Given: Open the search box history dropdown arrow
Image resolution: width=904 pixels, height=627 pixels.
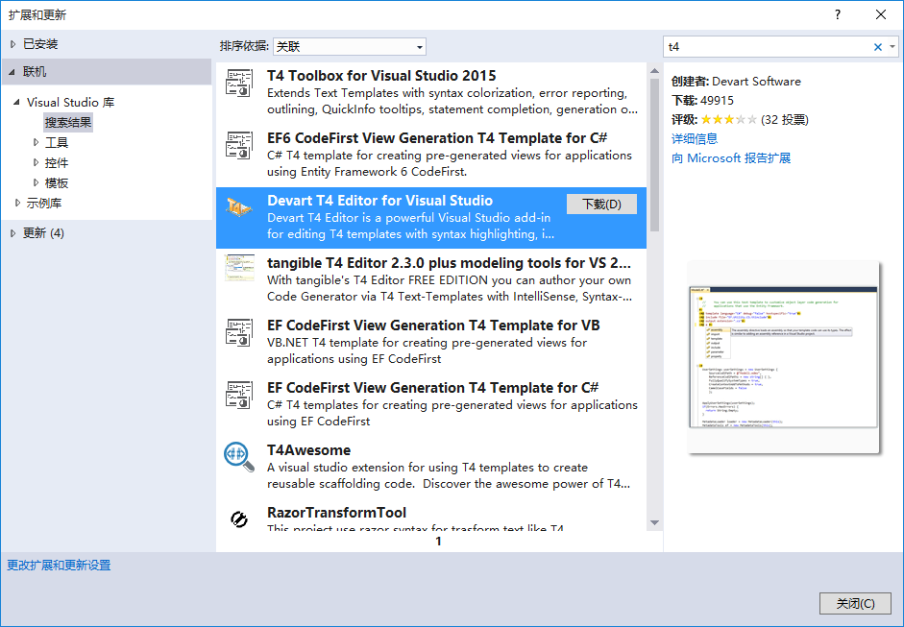Looking at the screenshot, I should pyautogui.click(x=892, y=47).
